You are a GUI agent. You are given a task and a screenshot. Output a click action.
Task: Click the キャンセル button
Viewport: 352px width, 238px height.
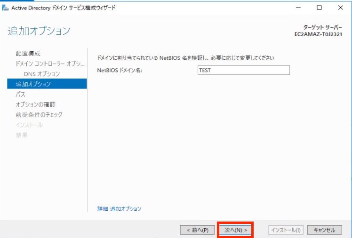click(x=324, y=230)
